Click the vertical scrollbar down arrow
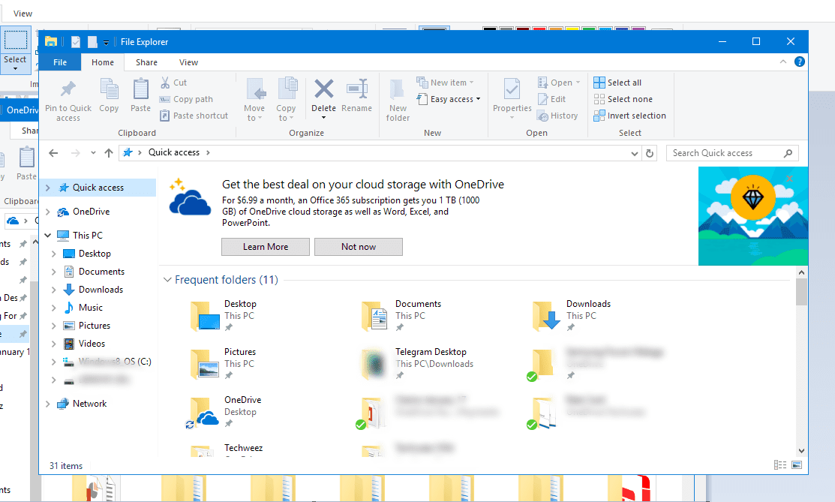The height and width of the screenshot is (502, 835). pos(801,451)
